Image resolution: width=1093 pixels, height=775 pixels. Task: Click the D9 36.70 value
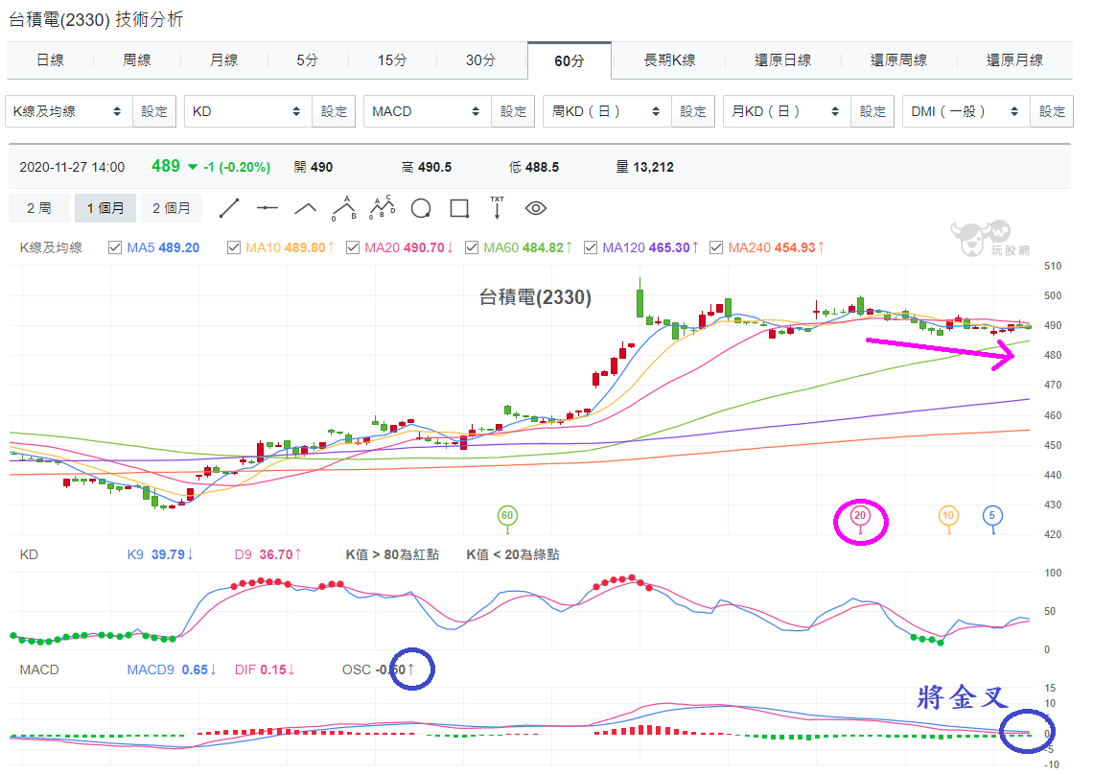point(267,554)
